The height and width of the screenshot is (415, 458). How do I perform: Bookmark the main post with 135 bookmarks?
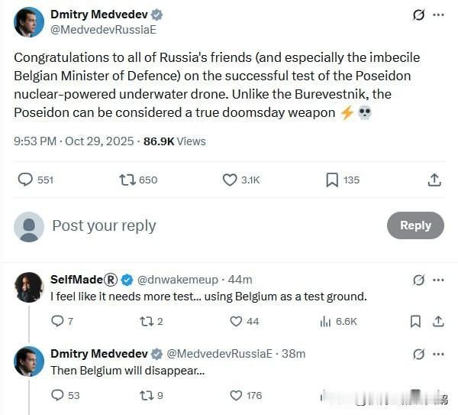(332, 180)
